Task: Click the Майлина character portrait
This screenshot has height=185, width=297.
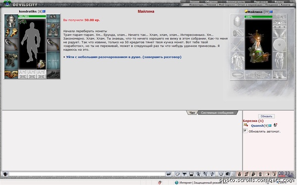Action: point(258,44)
